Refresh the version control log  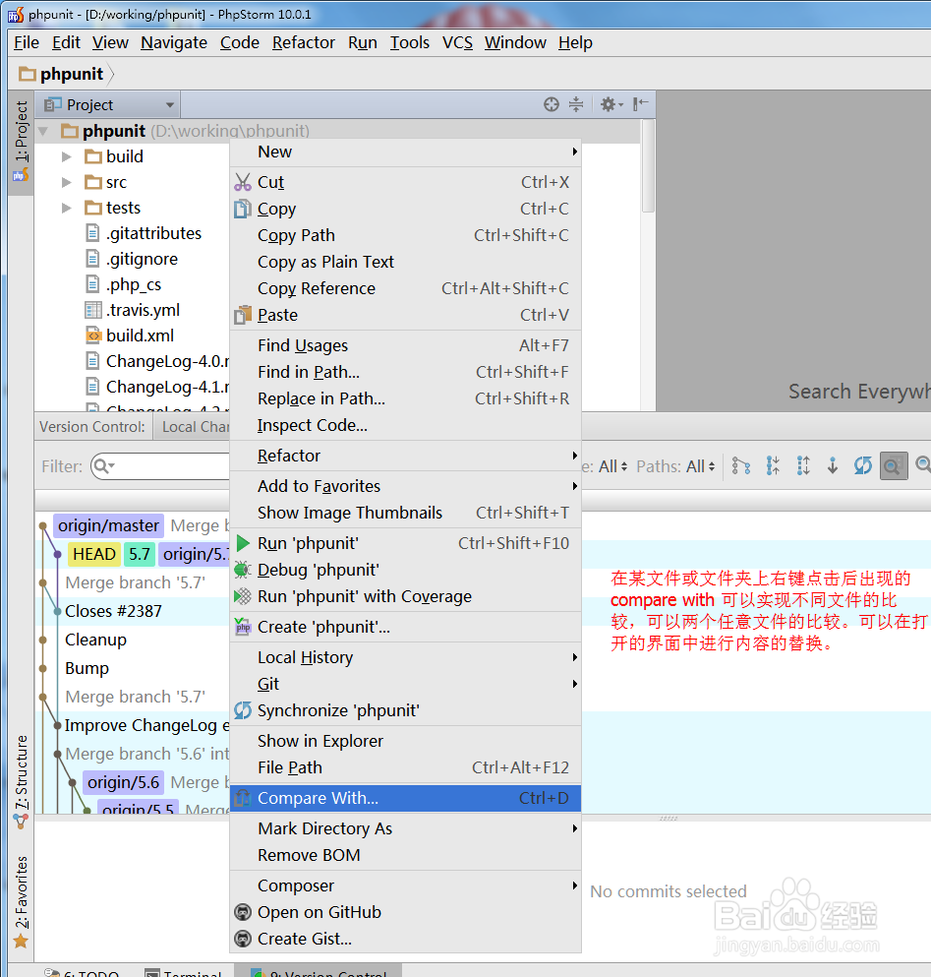pos(862,465)
